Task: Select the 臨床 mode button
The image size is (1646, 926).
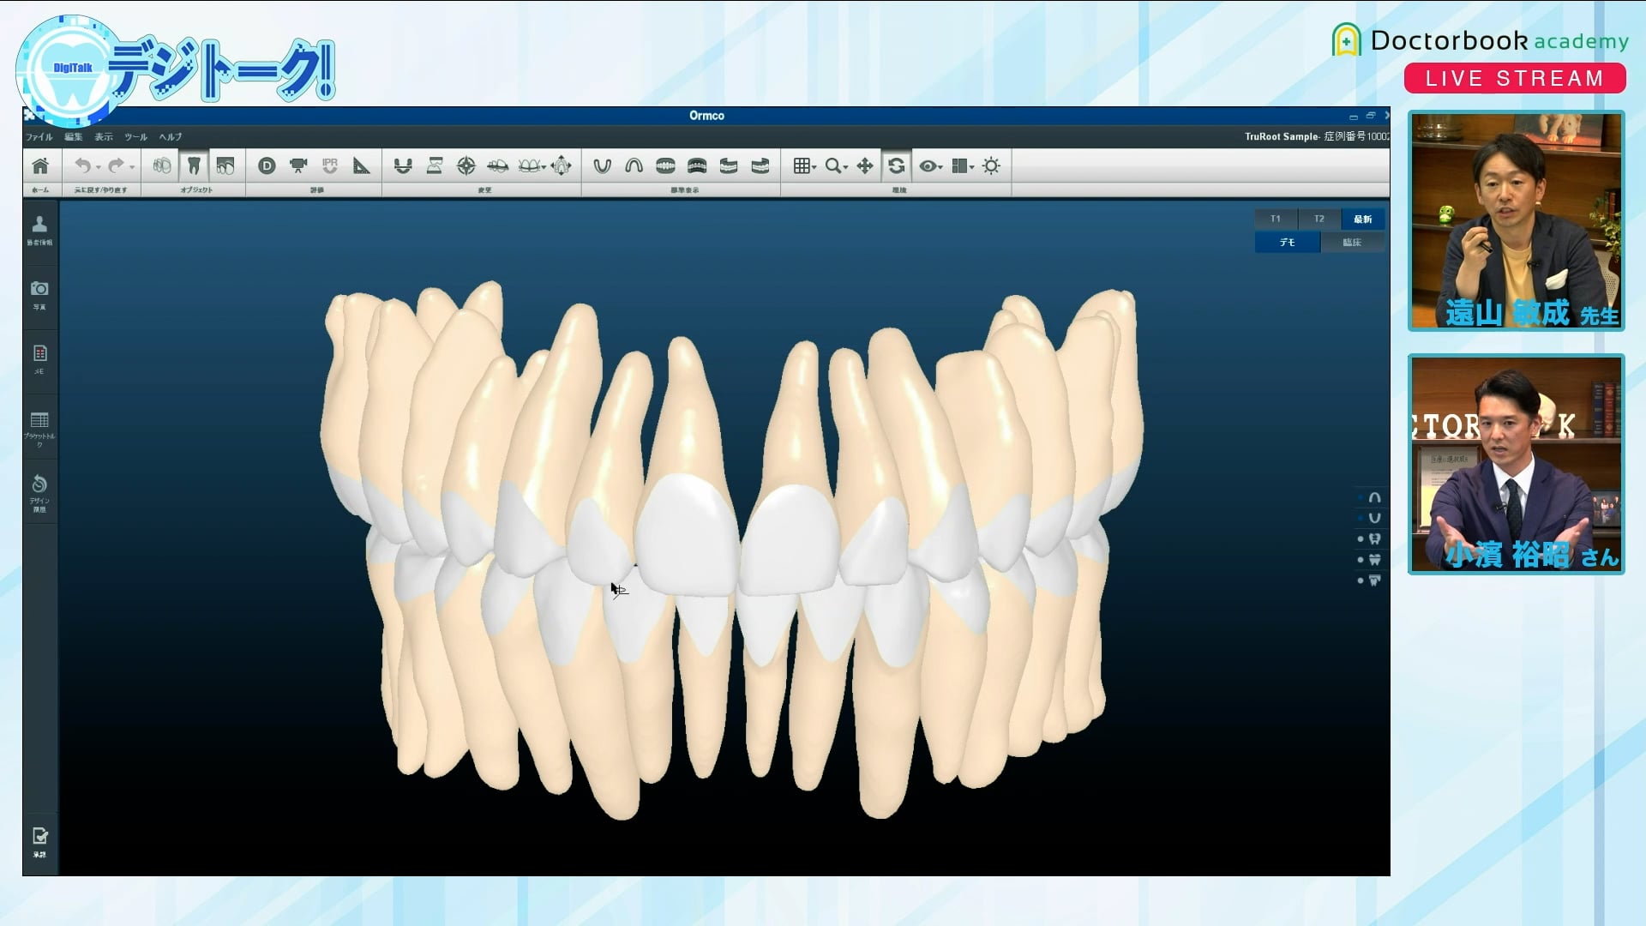Action: click(x=1353, y=243)
